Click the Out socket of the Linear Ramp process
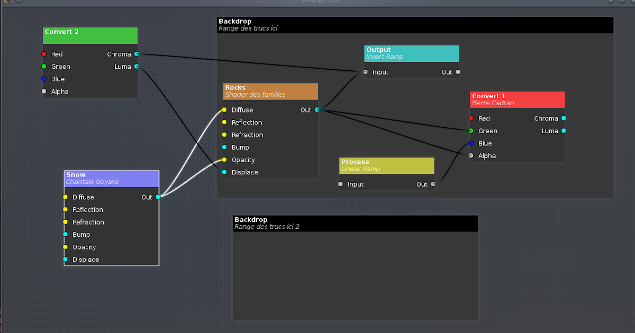 (433, 184)
